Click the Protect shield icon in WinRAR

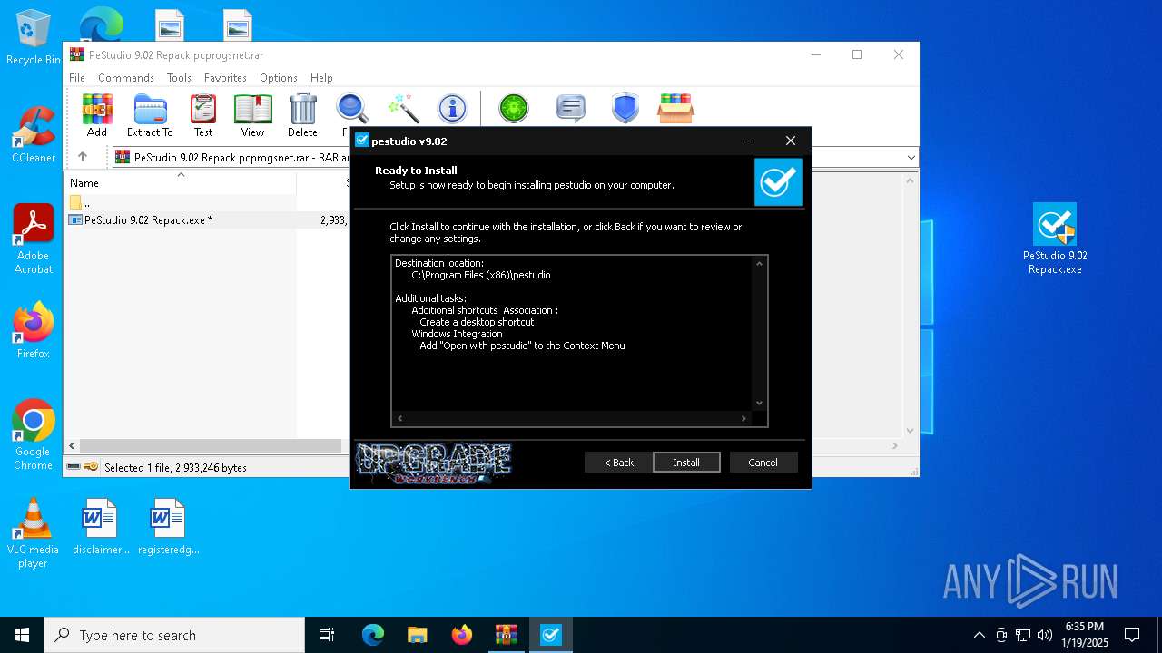625,109
